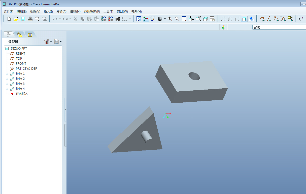Click the appearance gallery sphere icon
Screen dimensions: 306x194
click(x=160, y=19)
